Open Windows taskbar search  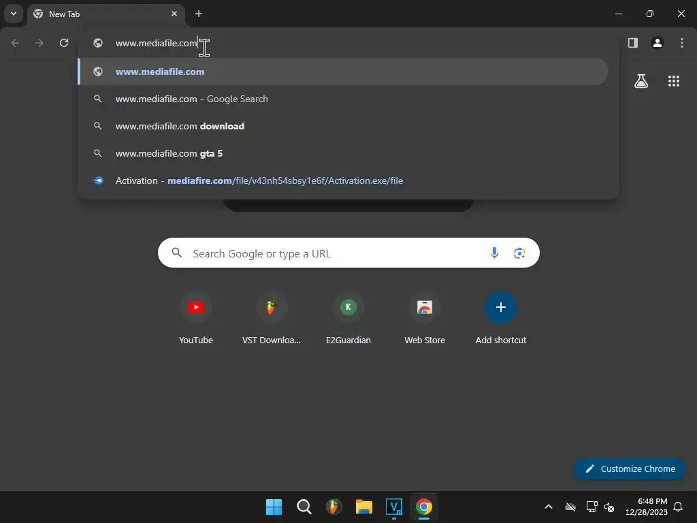(304, 507)
